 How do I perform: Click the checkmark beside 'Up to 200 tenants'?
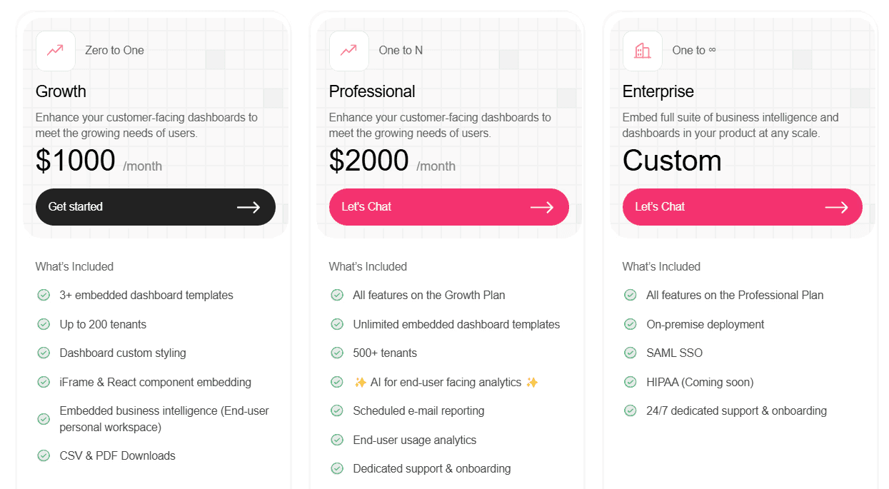44,324
